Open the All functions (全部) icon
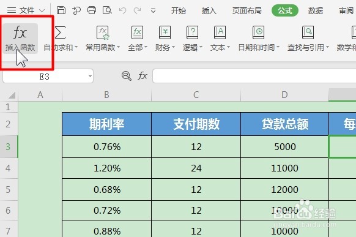The height and width of the screenshot is (237, 356). pos(137,32)
